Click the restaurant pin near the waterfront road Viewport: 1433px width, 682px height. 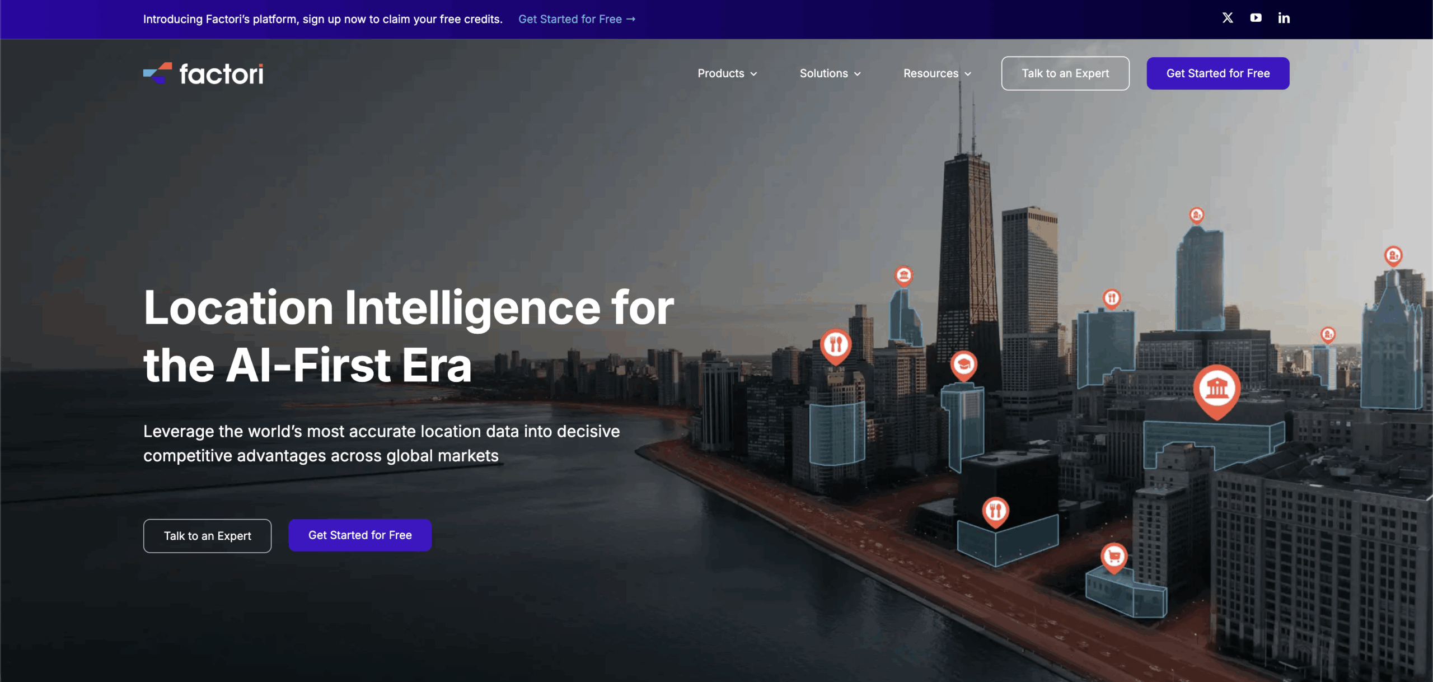(995, 511)
